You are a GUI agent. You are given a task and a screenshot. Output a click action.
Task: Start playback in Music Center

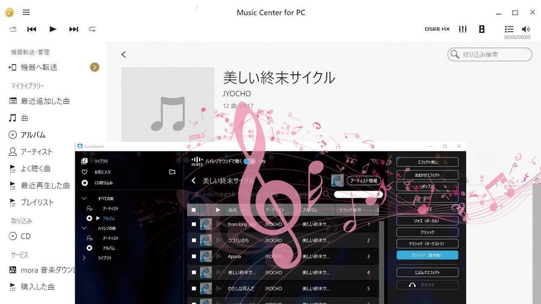(53, 29)
